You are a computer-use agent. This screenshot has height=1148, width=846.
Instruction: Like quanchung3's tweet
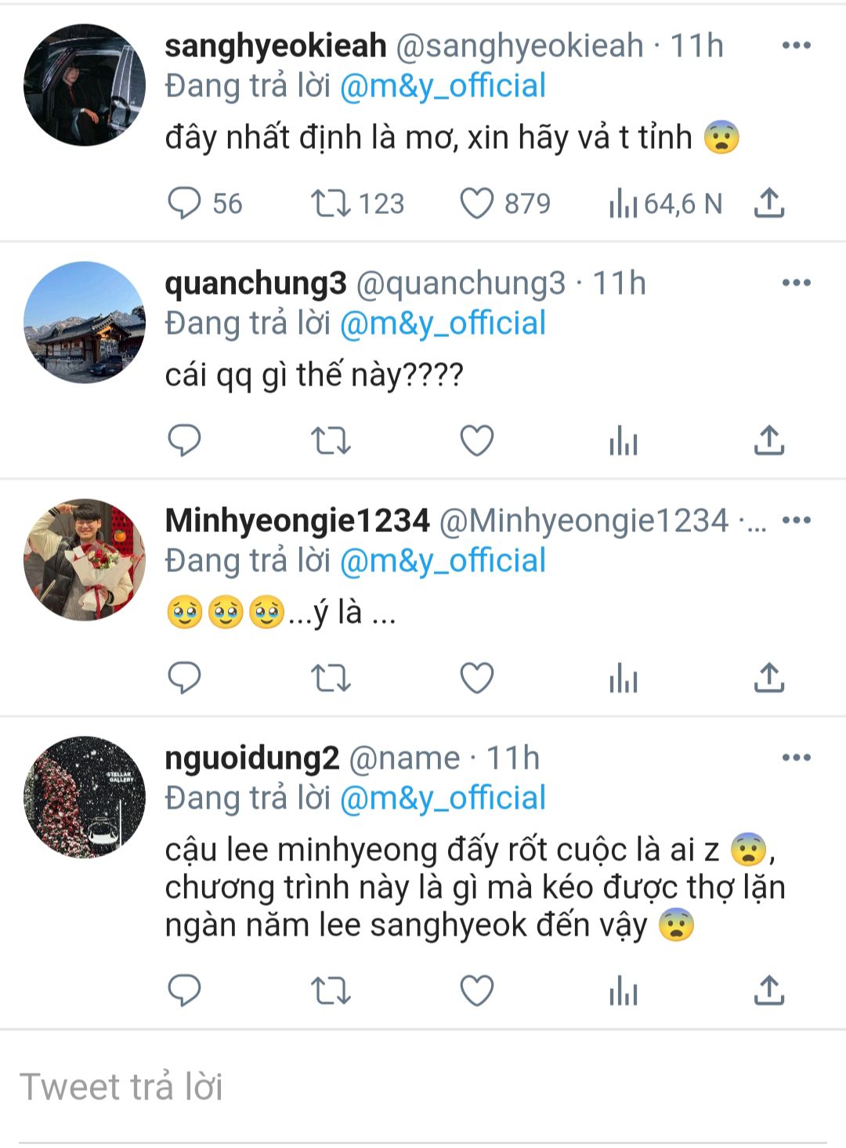click(x=476, y=440)
